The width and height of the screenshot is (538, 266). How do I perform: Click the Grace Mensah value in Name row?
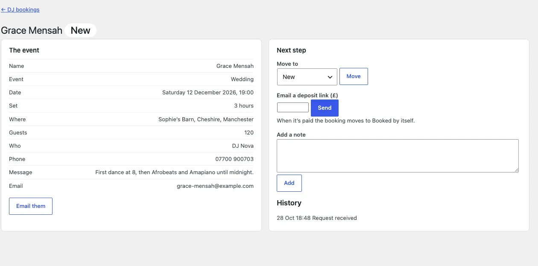235,66
